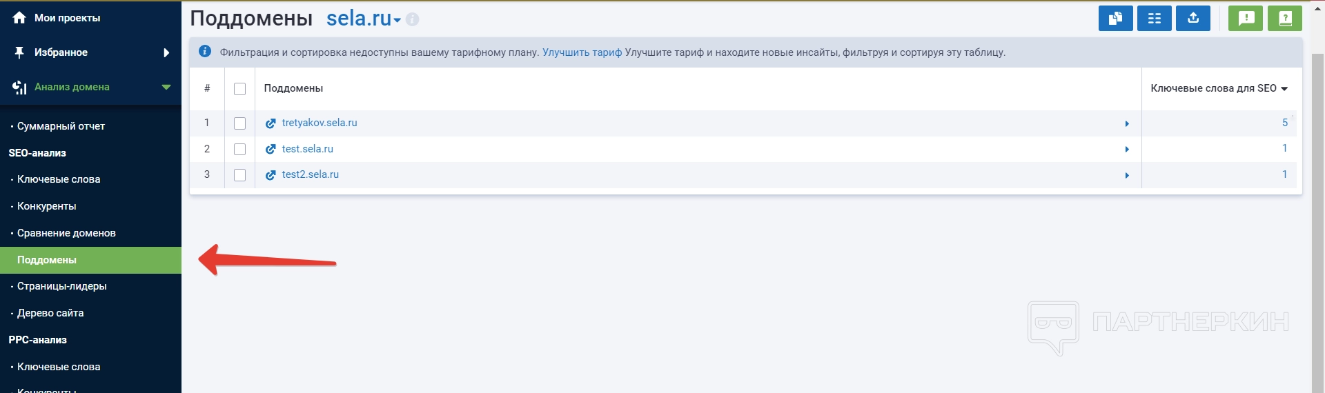Open tretyakov.sela.ru via its external link icon
The height and width of the screenshot is (393, 1325).
[271, 123]
